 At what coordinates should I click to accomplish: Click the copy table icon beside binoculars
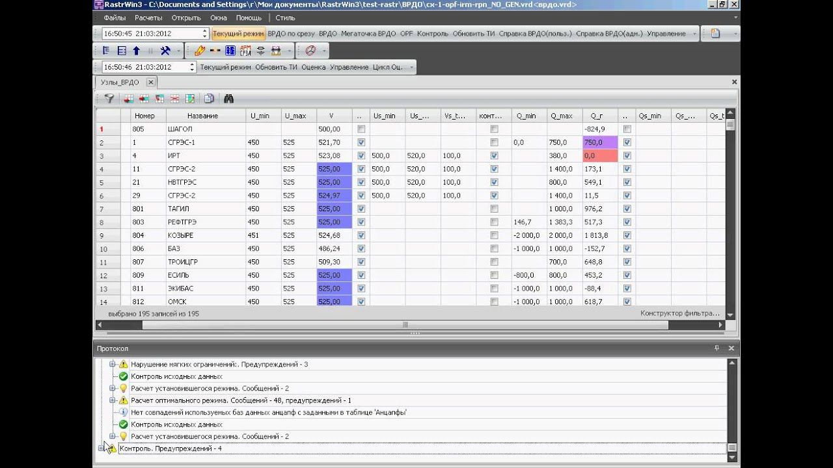click(x=209, y=99)
